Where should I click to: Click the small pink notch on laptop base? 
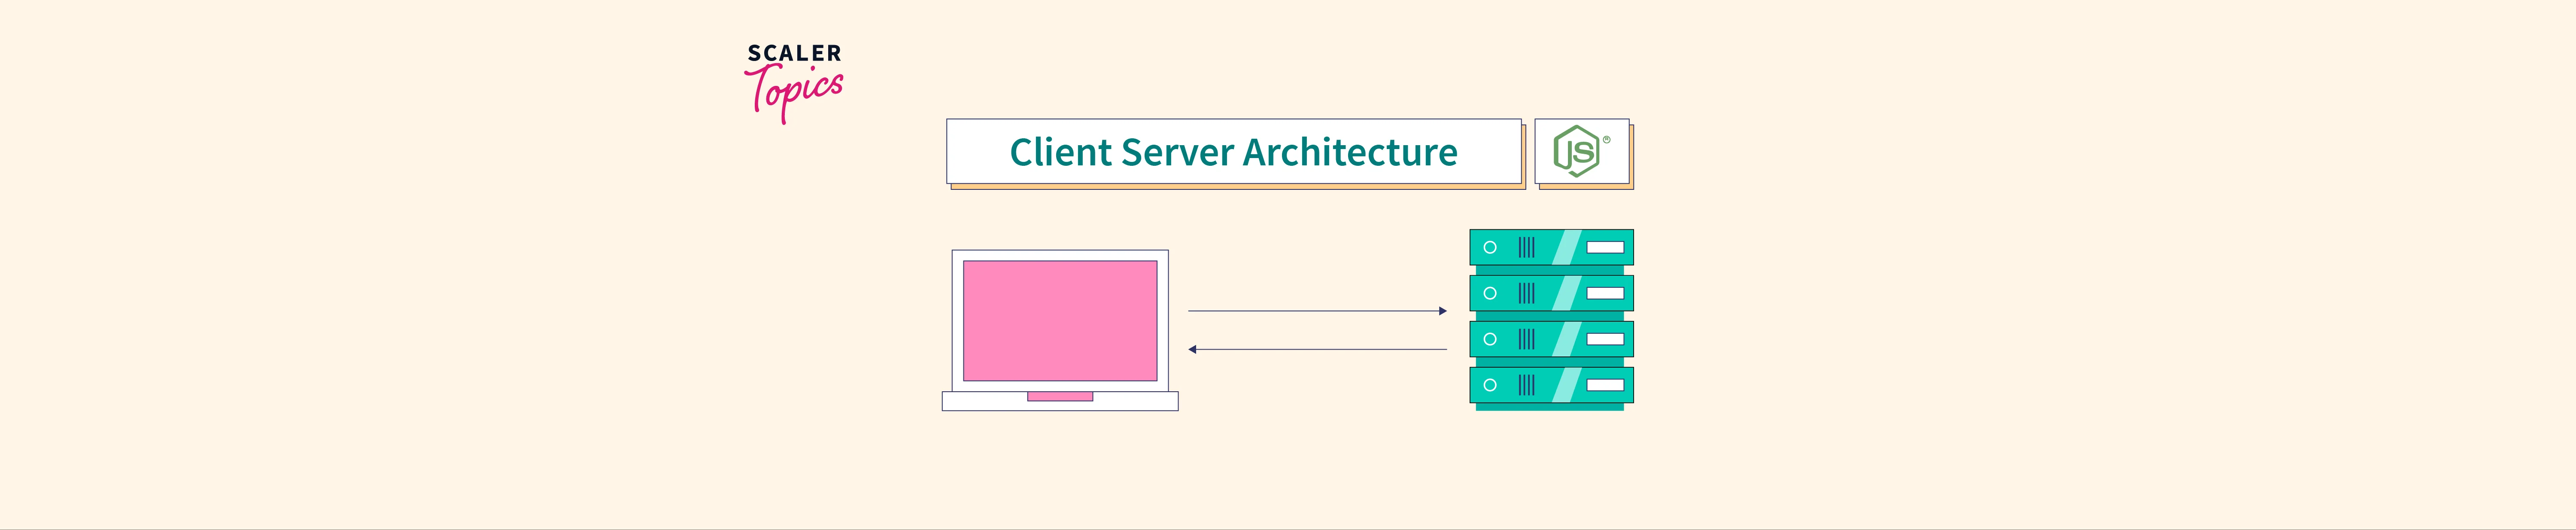pyautogui.click(x=1059, y=397)
